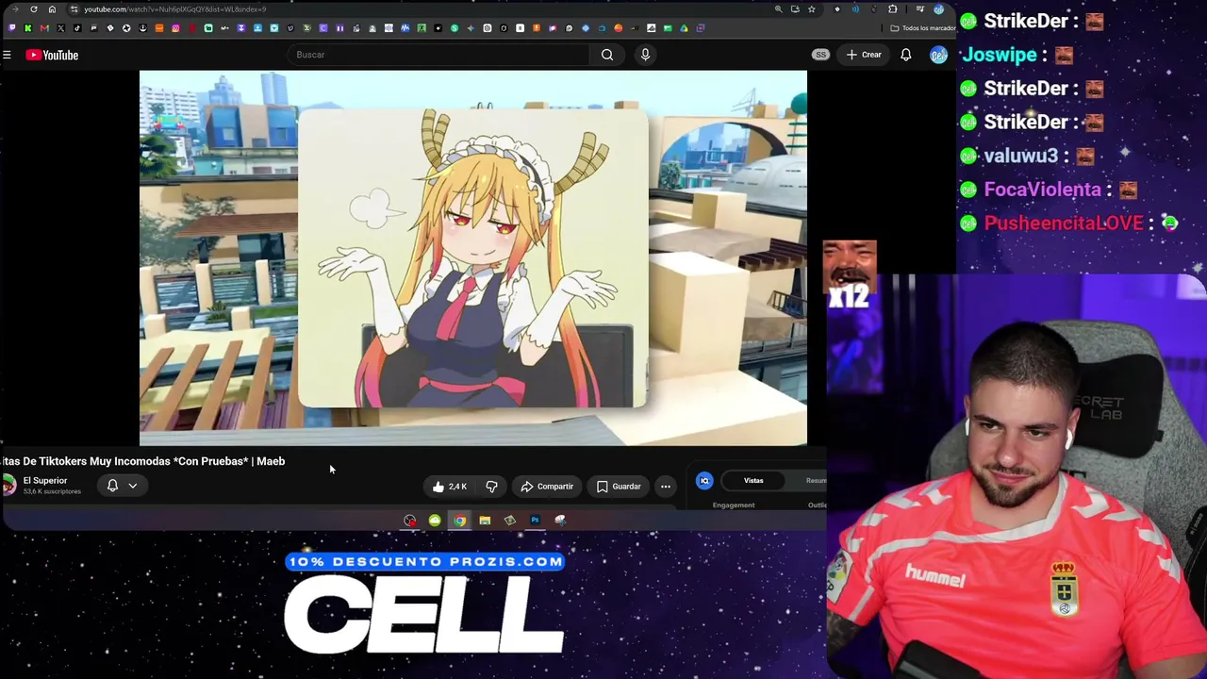Toggle the channel subscription bell

point(112,486)
